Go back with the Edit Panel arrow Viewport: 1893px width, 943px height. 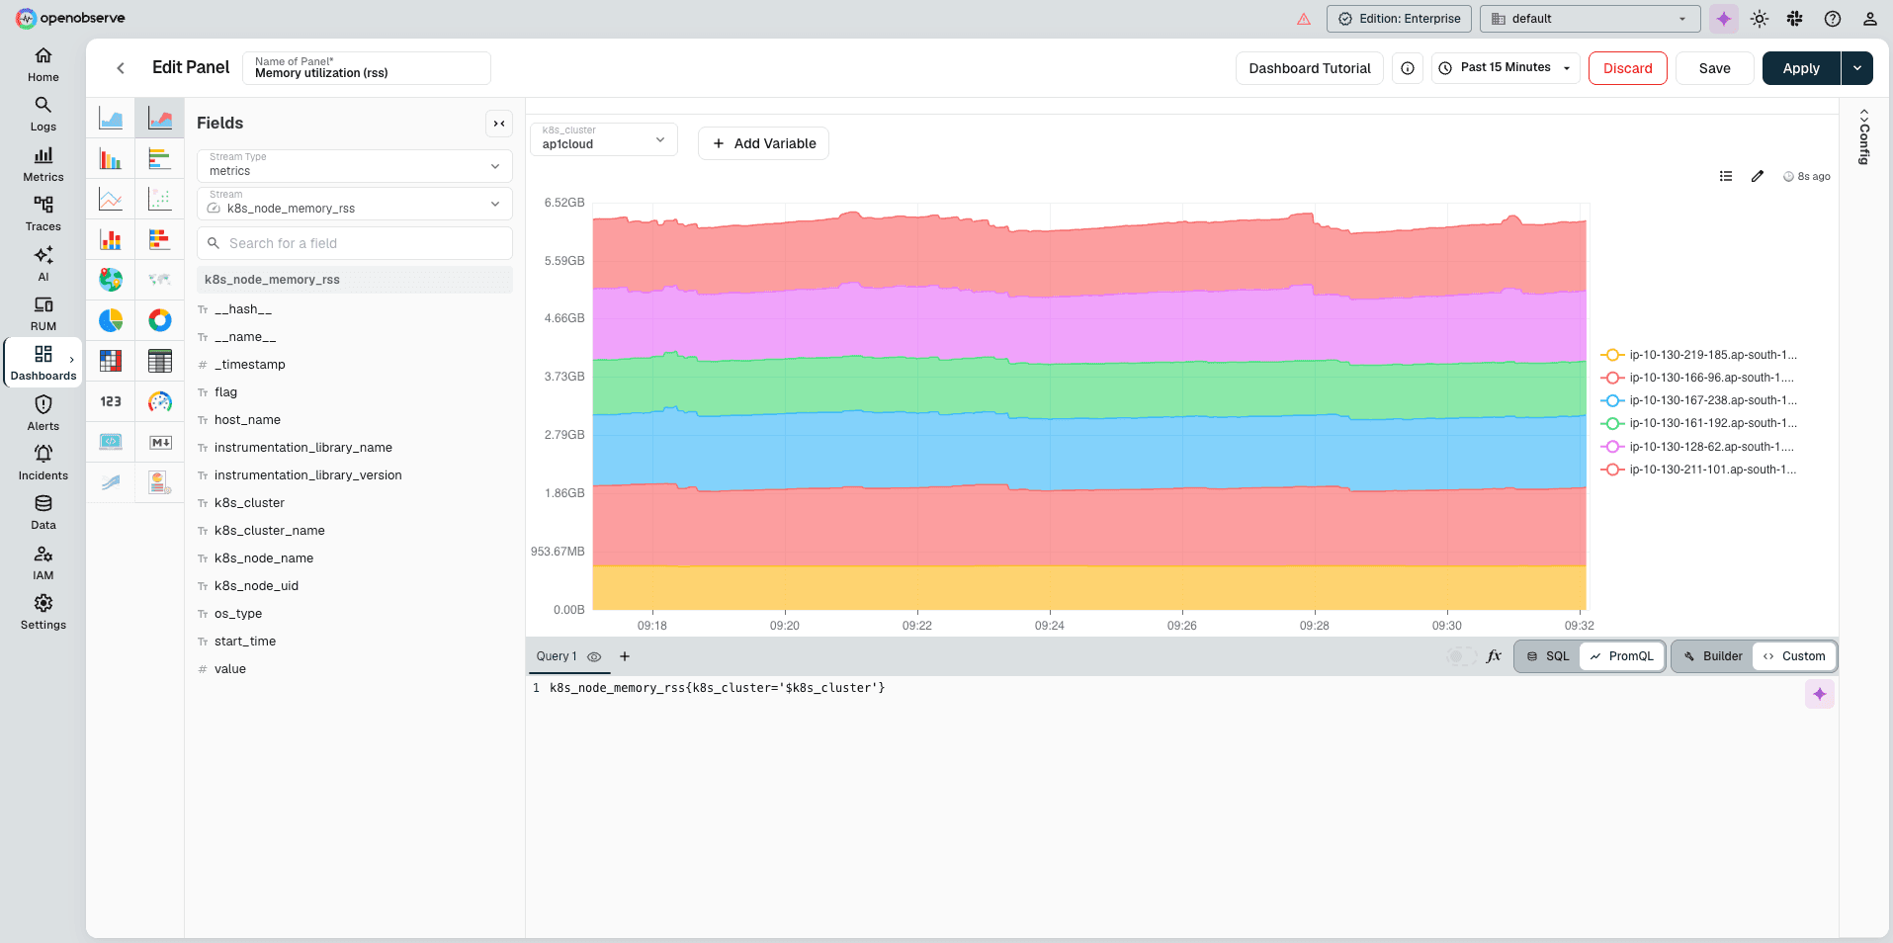pos(121,68)
